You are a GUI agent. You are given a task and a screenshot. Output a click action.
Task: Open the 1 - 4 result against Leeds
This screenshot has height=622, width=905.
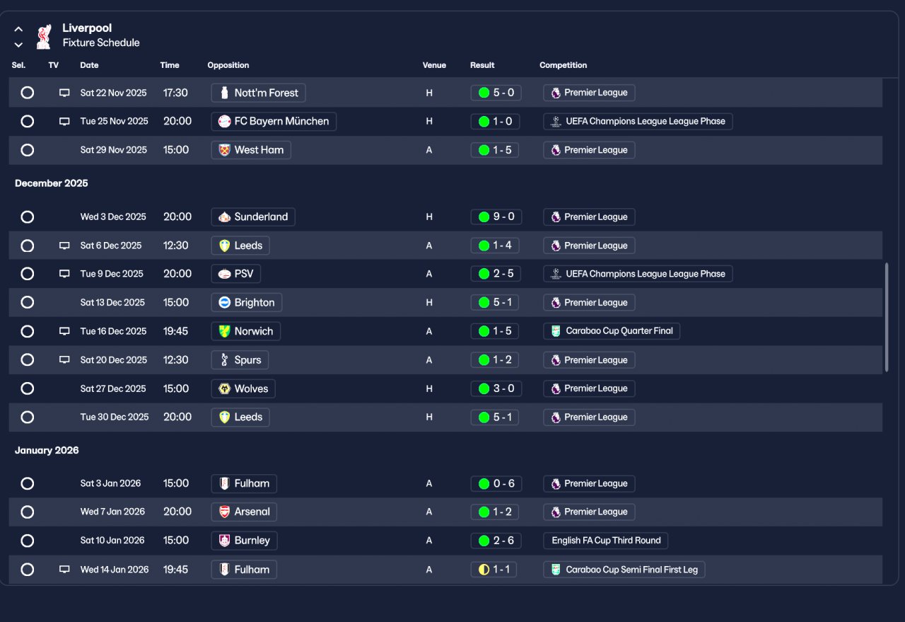pyautogui.click(x=496, y=246)
